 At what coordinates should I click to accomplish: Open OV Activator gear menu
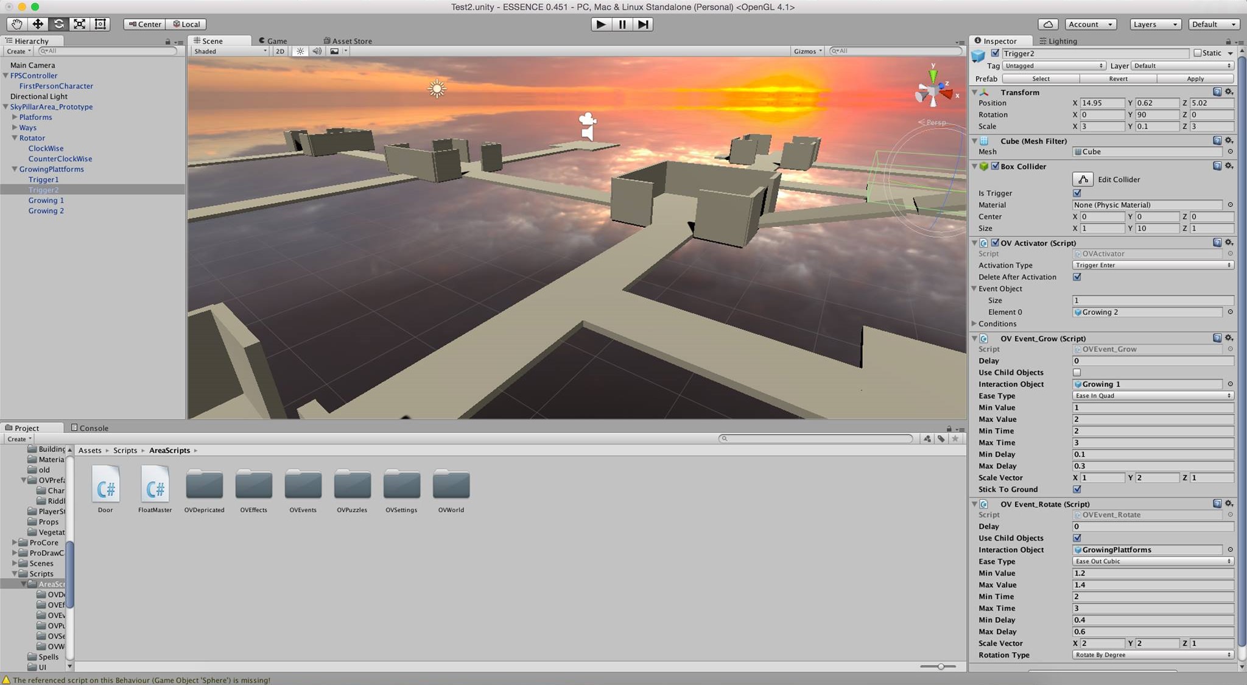pyautogui.click(x=1229, y=242)
